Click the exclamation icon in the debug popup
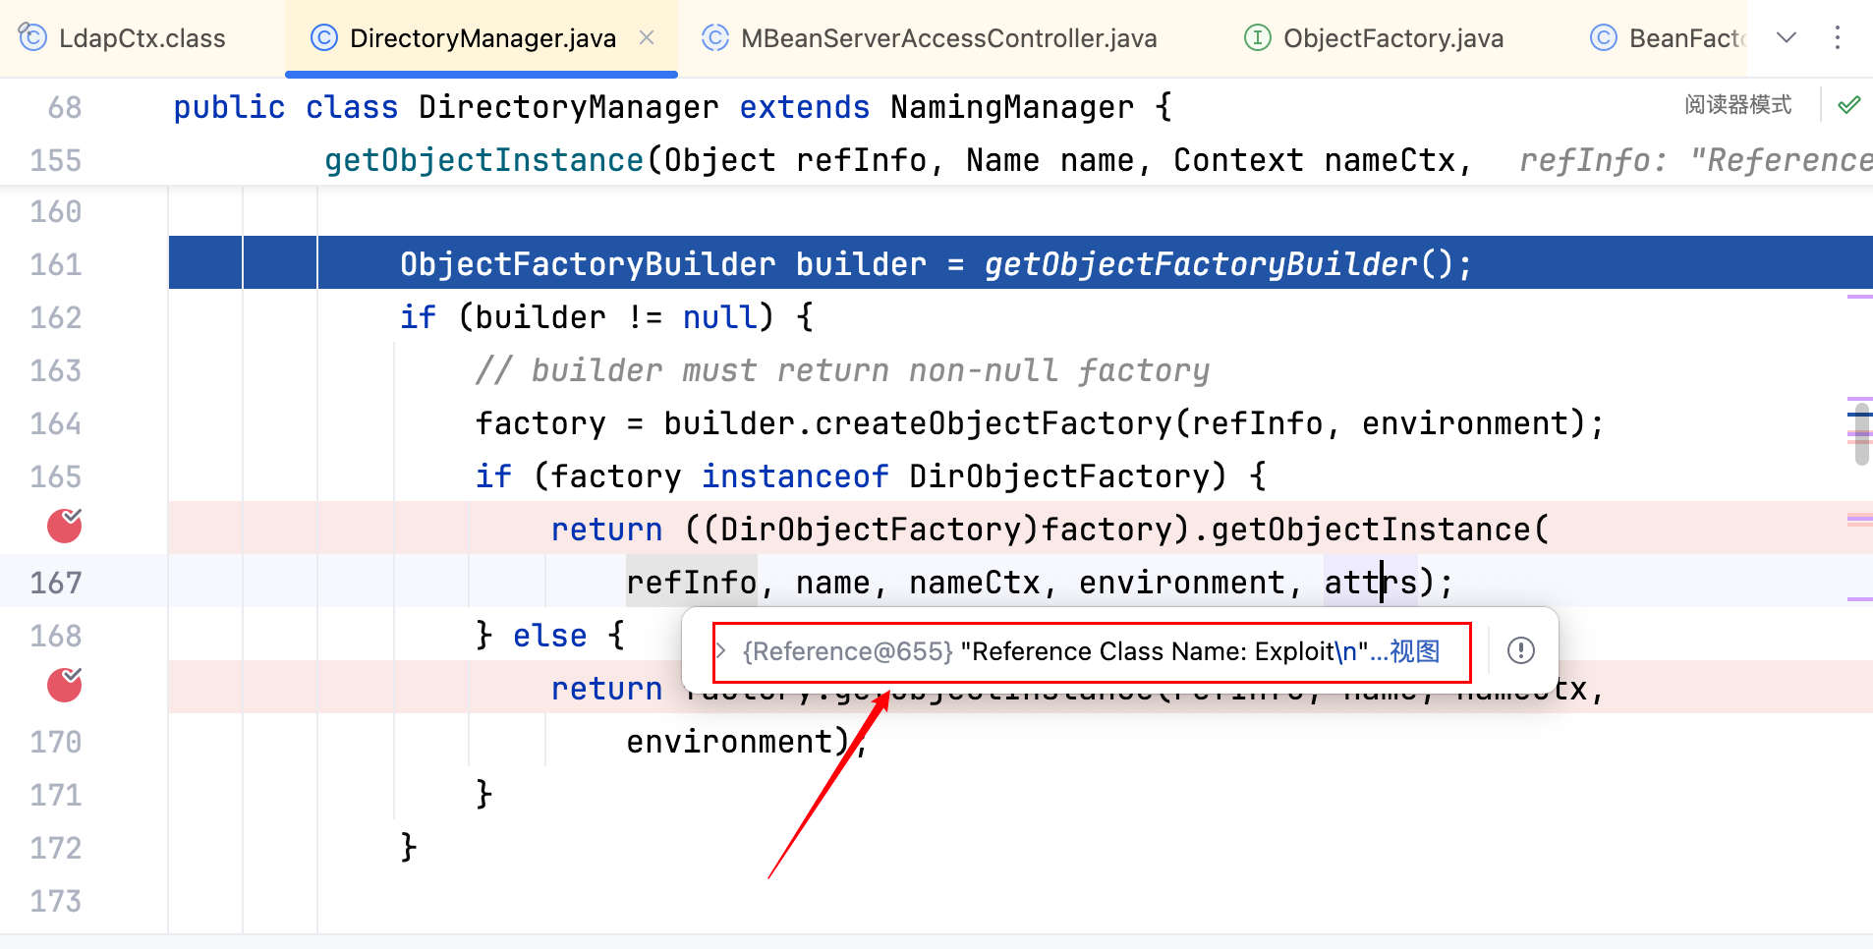 (1520, 650)
